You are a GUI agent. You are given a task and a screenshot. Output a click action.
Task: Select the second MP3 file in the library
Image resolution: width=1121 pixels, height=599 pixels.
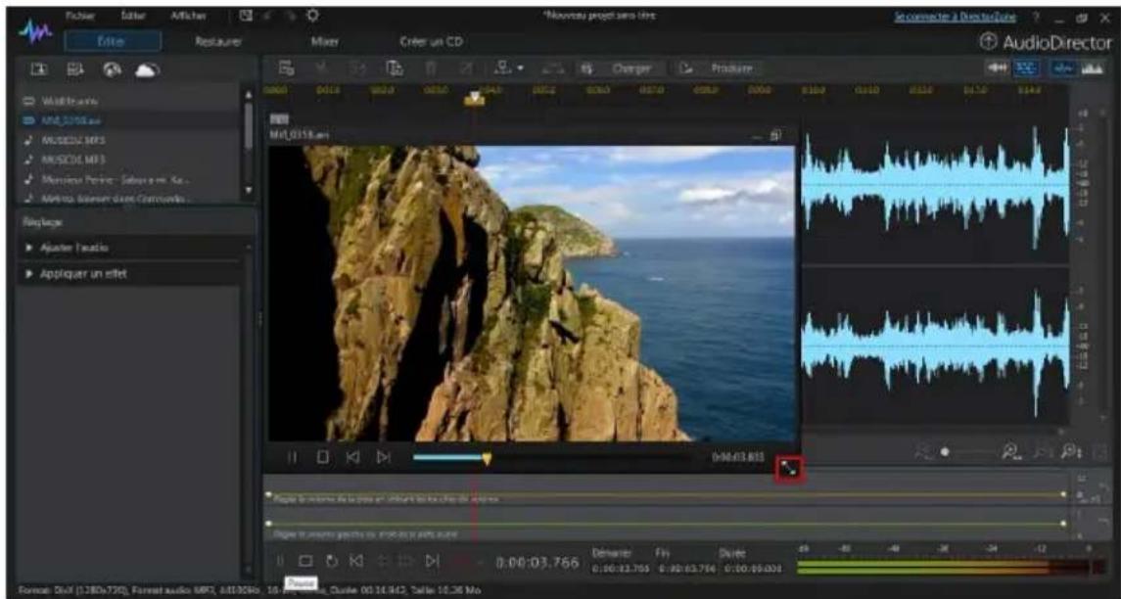pos(128,160)
